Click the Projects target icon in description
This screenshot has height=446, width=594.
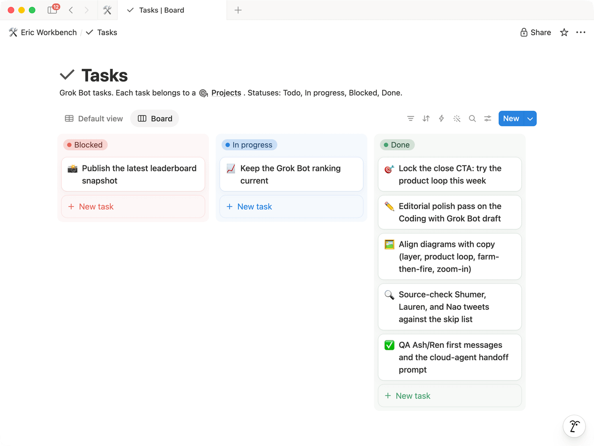click(x=203, y=93)
